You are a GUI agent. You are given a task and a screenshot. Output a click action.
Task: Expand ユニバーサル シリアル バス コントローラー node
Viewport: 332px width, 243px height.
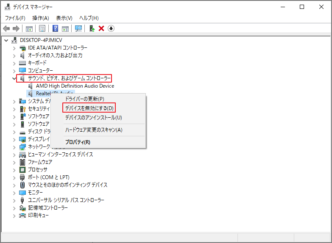(14, 201)
